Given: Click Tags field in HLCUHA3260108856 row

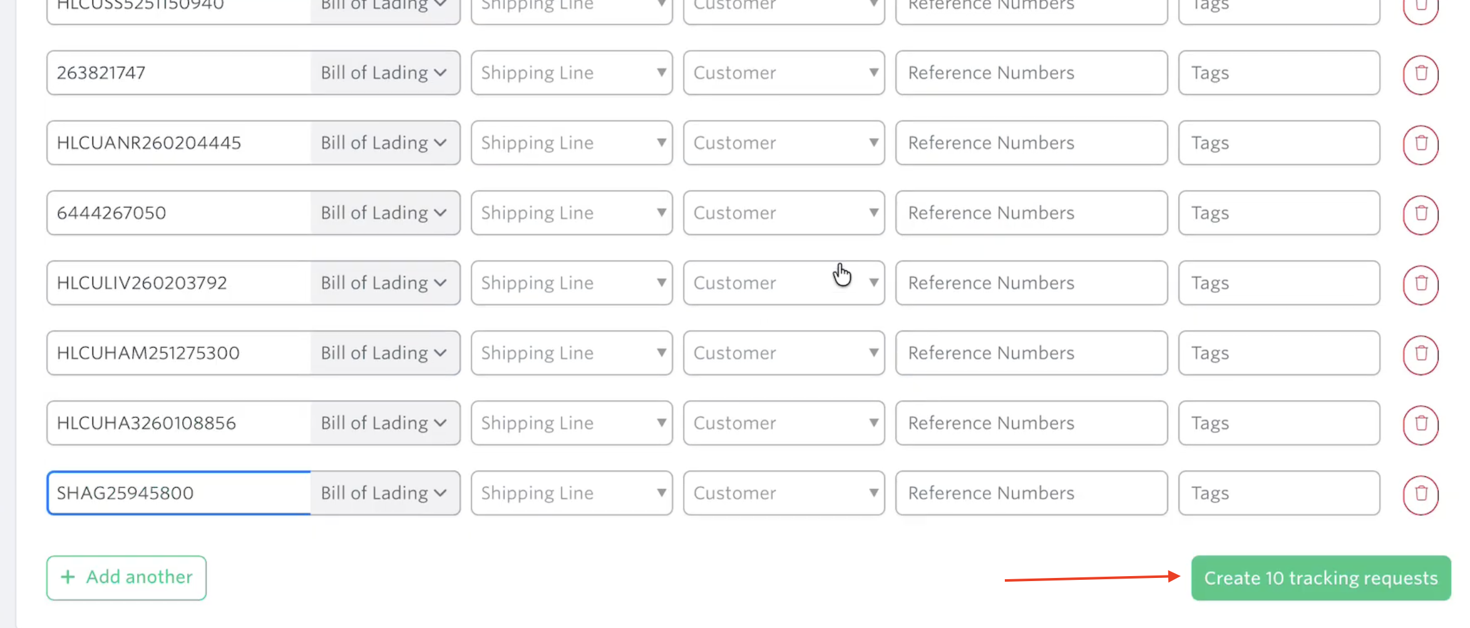Looking at the screenshot, I should pos(1278,423).
